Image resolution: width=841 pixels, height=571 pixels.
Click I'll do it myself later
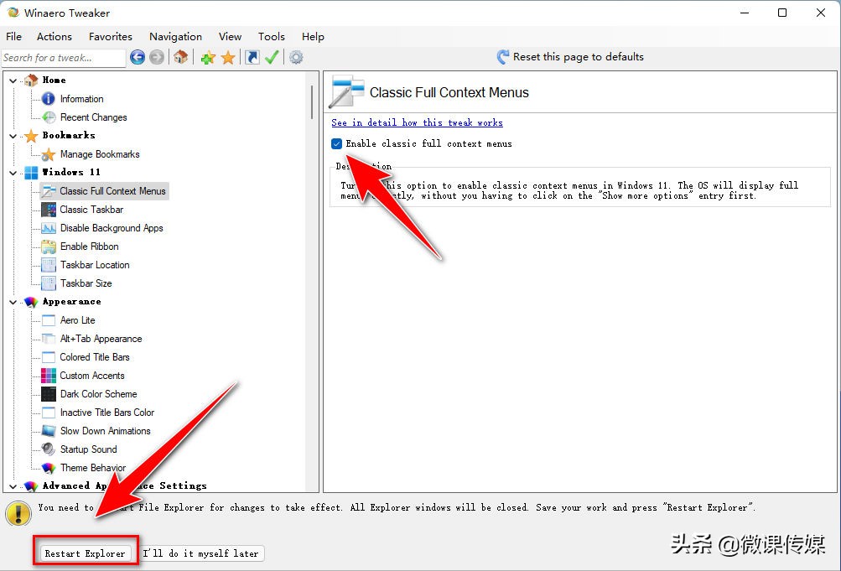200,553
